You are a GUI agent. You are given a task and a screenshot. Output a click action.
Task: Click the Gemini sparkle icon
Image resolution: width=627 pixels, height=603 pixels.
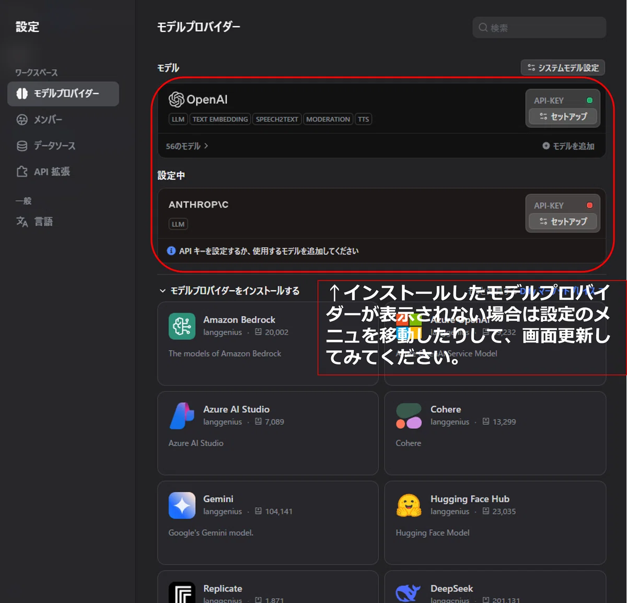tap(182, 505)
